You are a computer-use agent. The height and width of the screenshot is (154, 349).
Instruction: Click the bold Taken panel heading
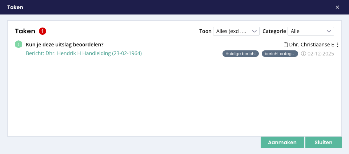pyautogui.click(x=25, y=31)
